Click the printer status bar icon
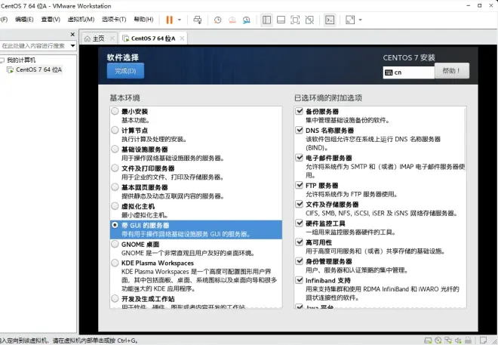The height and width of the screenshot is (345, 498). tap(468, 340)
